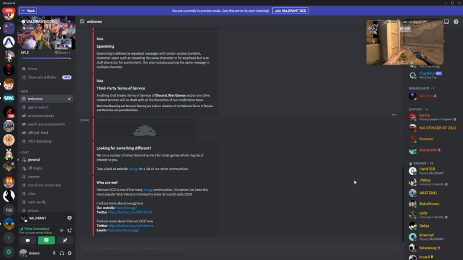The image size is (463, 260).
Task: Open the TGS server icon
Action: tap(9, 210)
